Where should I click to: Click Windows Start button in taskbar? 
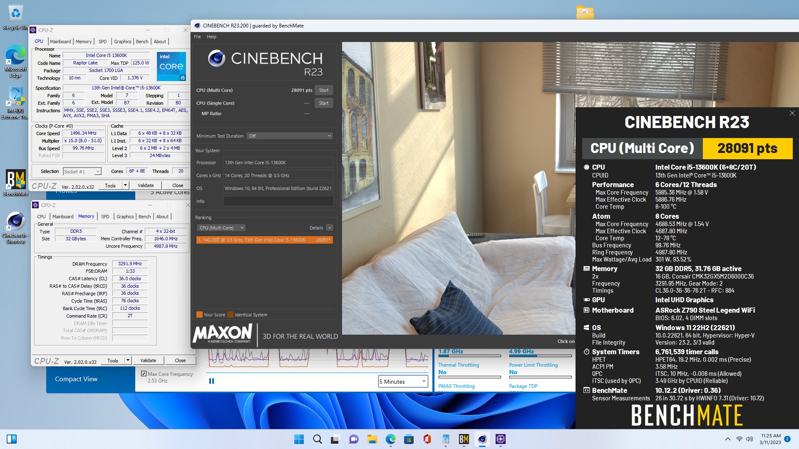(x=299, y=439)
